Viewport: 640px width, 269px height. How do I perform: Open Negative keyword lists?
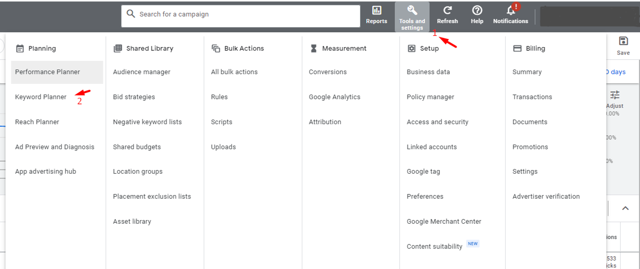tap(147, 122)
